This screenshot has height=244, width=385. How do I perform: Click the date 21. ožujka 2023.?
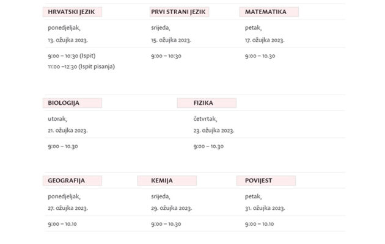68,131
